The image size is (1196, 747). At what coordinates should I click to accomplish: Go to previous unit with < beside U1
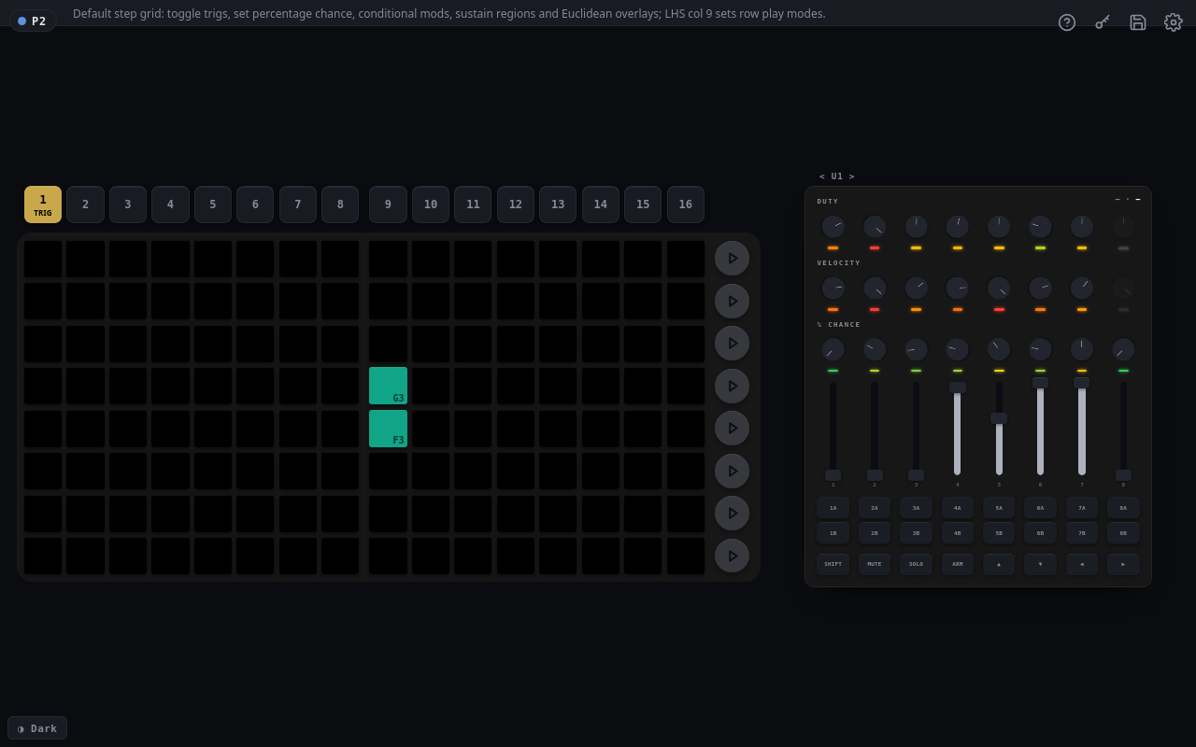(x=822, y=176)
